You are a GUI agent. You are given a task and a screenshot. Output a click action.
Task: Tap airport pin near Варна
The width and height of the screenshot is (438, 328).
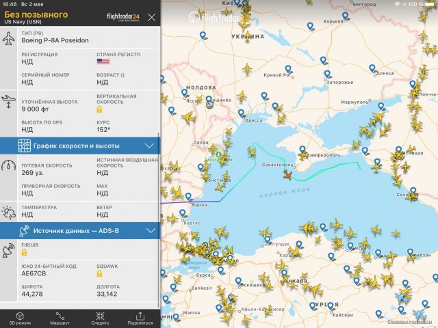(x=189, y=197)
